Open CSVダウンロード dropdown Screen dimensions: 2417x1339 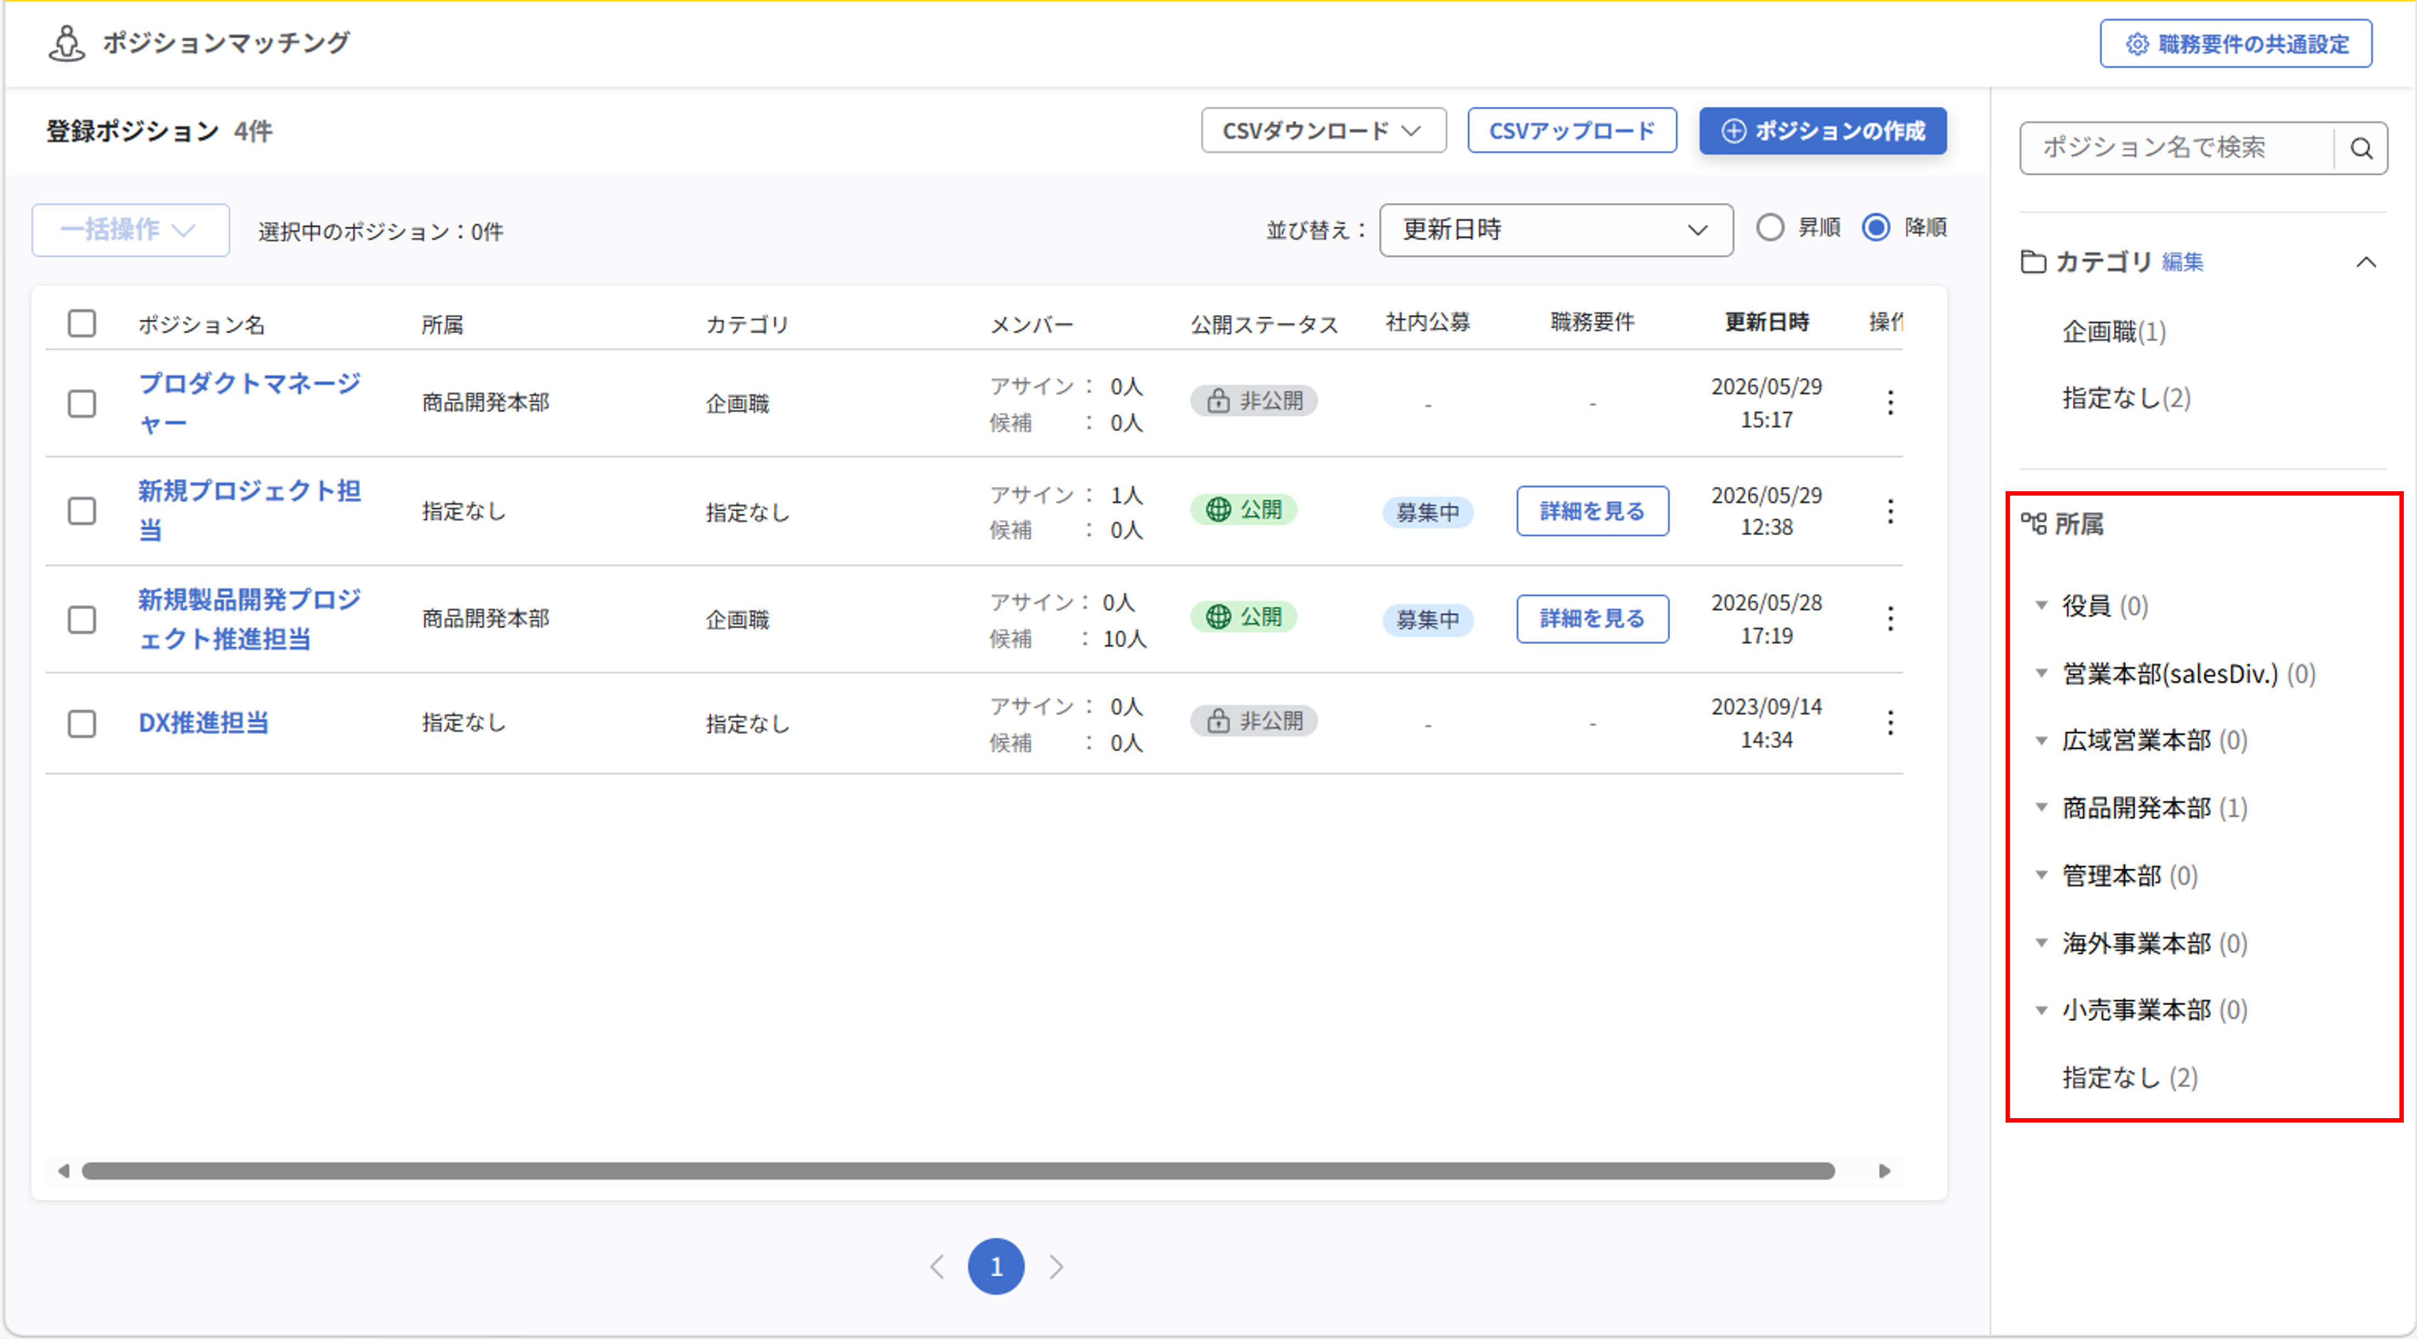point(1323,130)
